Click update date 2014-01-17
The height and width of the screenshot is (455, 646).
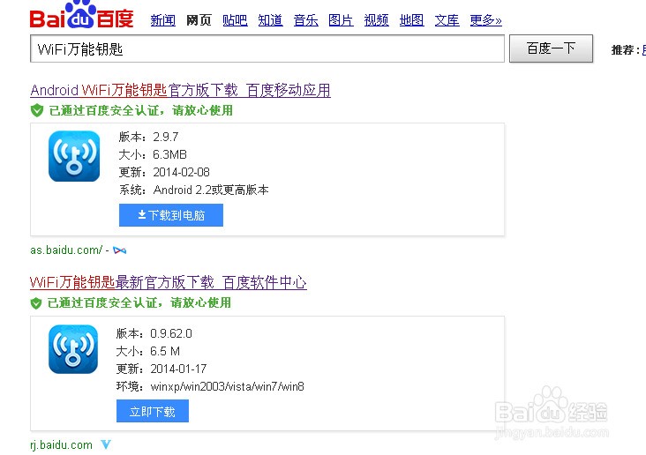pyautogui.click(x=178, y=369)
